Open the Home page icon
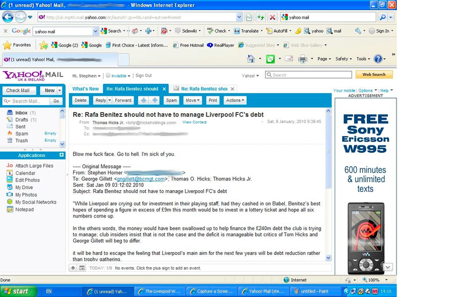The image size is (468, 297). click(x=251, y=59)
